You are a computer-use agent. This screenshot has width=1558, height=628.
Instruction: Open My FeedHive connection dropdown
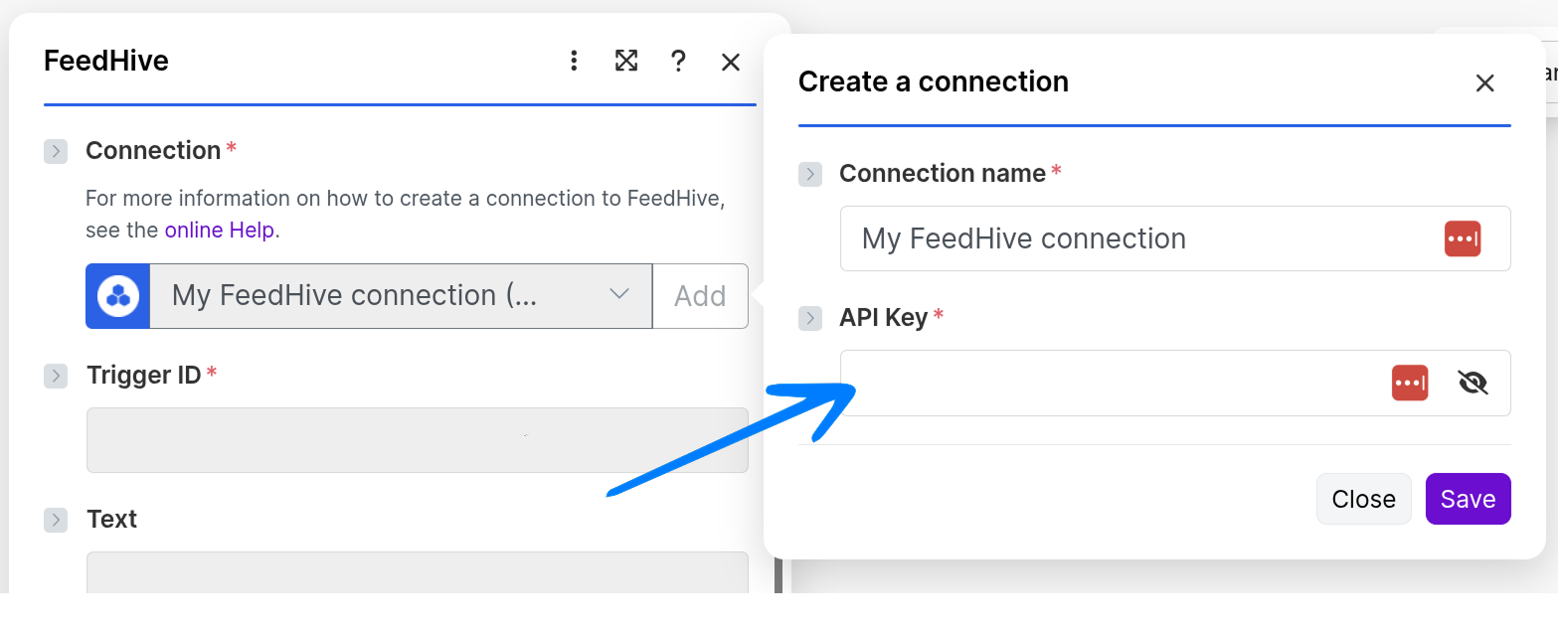pyautogui.click(x=400, y=296)
